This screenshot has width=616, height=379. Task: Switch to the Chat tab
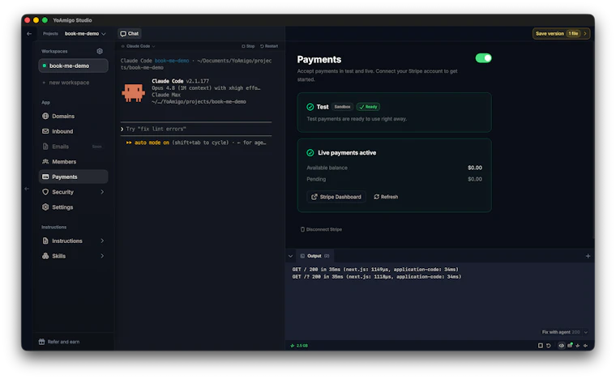[x=129, y=34]
